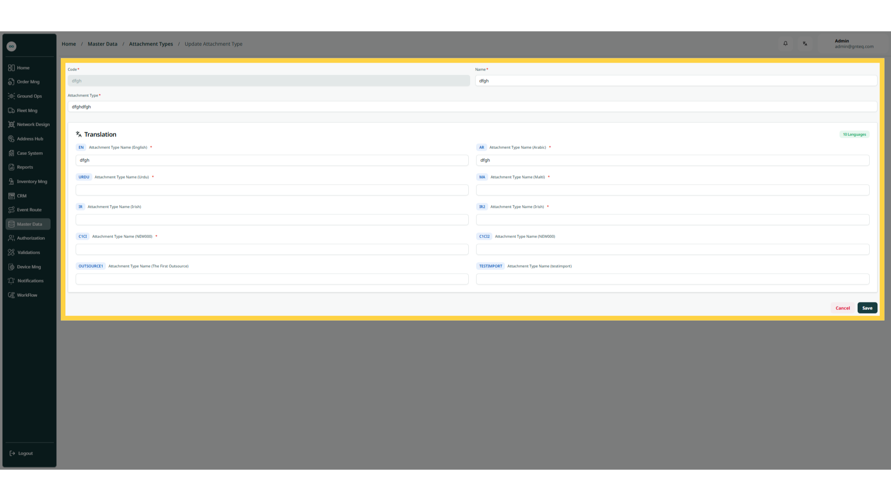Image resolution: width=891 pixels, height=501 pixels.
Task: Click the Home icon in sidebar
Action: coord(11,68)
